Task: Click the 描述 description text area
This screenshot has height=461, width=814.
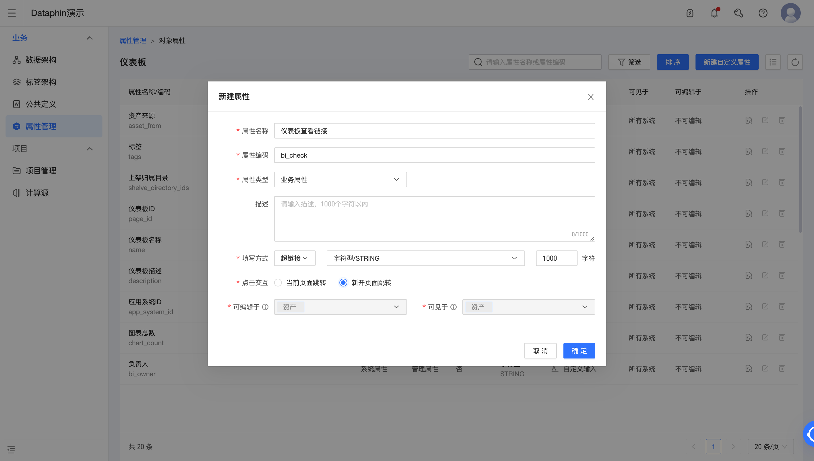Action: 434,219
